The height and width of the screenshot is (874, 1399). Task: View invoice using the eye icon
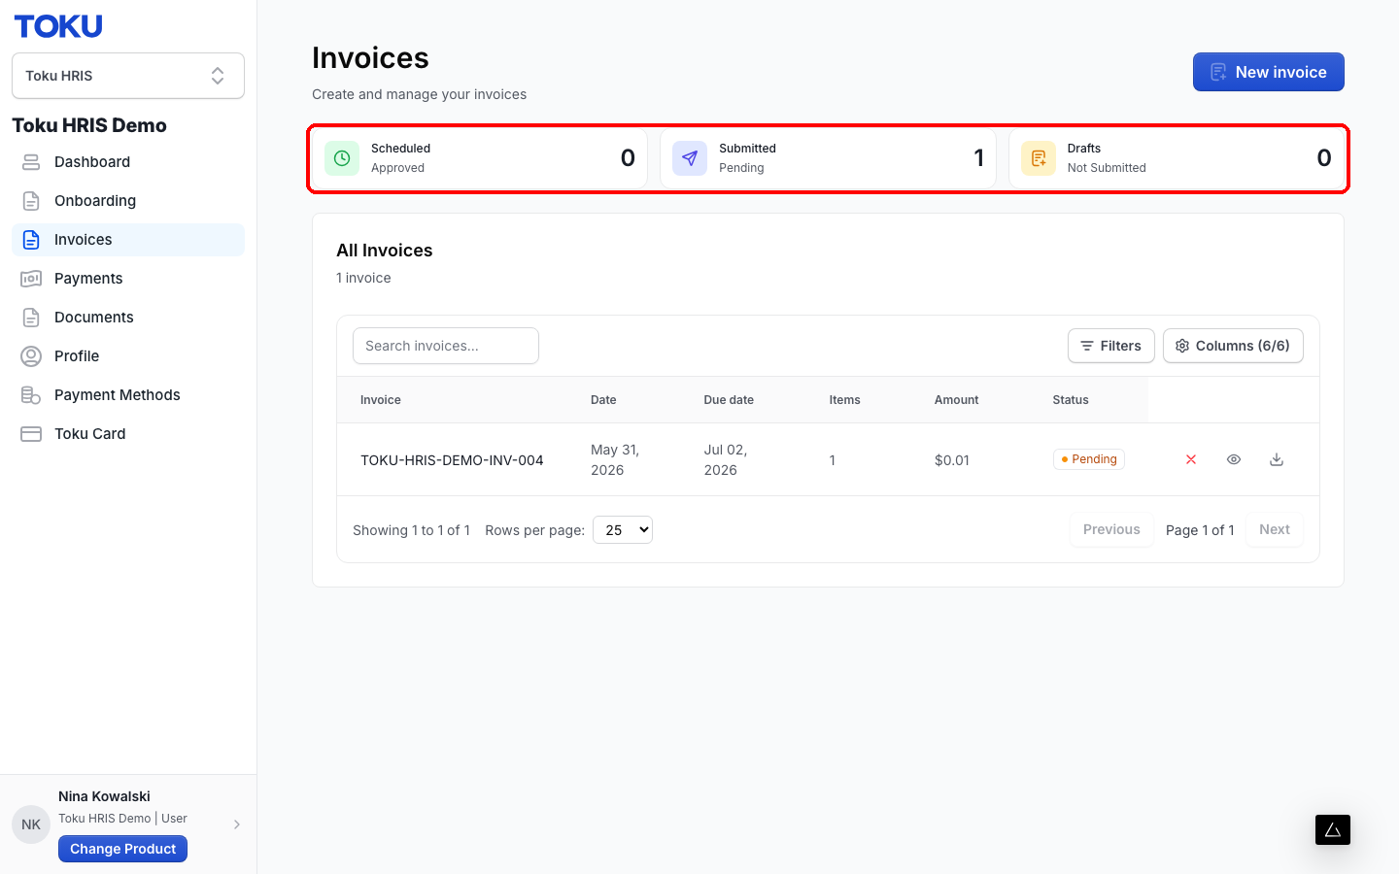pos(1234,459)
